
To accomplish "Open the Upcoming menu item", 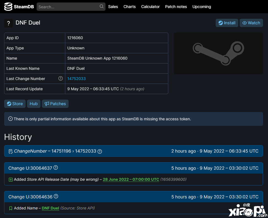I will (x=202, y=7).
